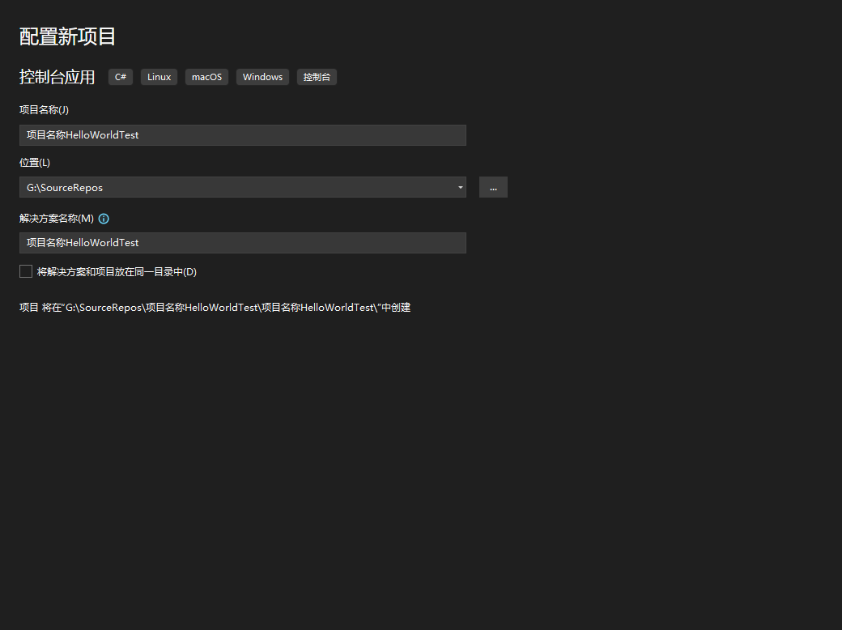Expand the 位置 dropdown arrow

coord(461,187)
